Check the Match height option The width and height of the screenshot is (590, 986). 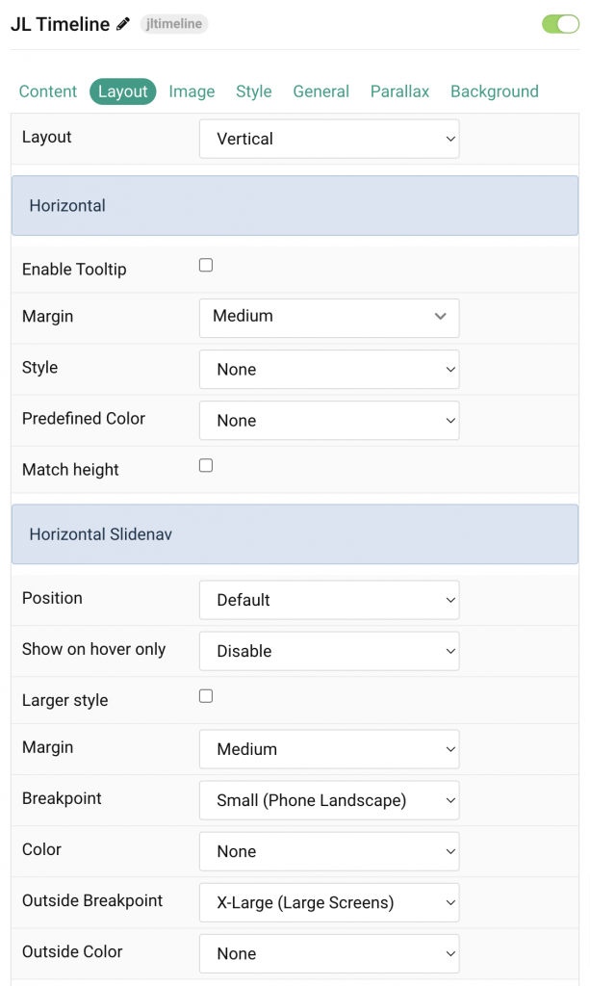click(205, 465)
